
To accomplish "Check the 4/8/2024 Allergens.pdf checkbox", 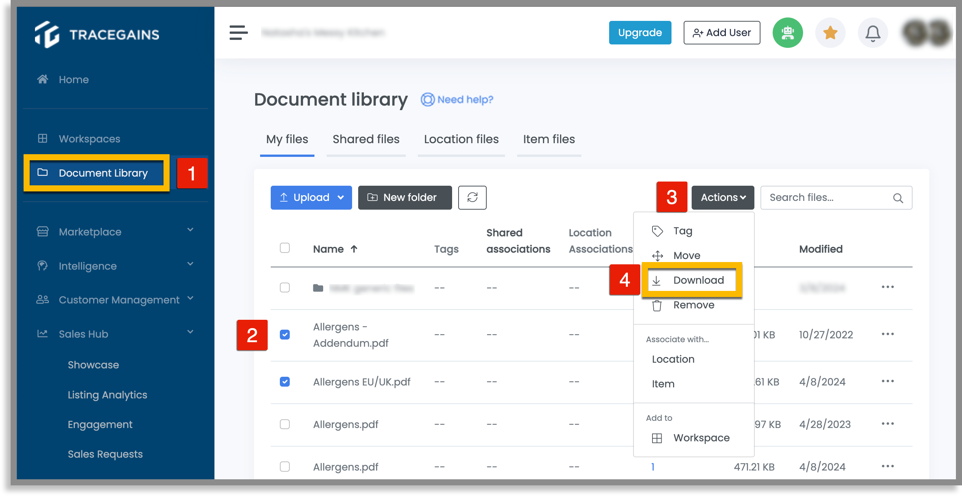I will pyautogui.click(x=285, y=467).
